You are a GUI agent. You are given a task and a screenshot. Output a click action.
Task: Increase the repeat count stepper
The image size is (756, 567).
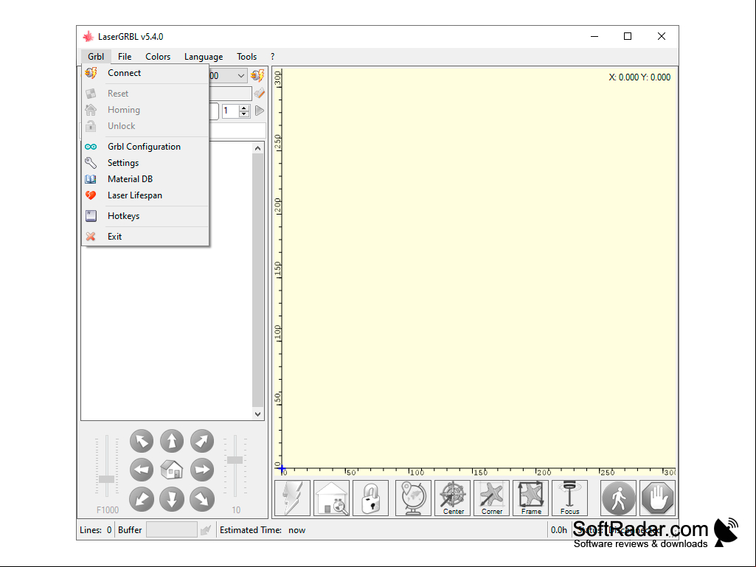pos(244,108)
